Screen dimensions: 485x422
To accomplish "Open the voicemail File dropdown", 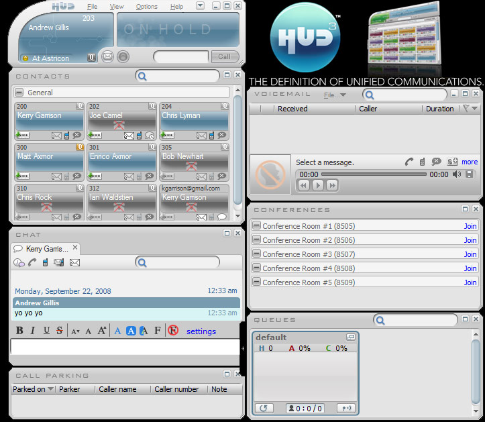I will (x=335, y=95).
